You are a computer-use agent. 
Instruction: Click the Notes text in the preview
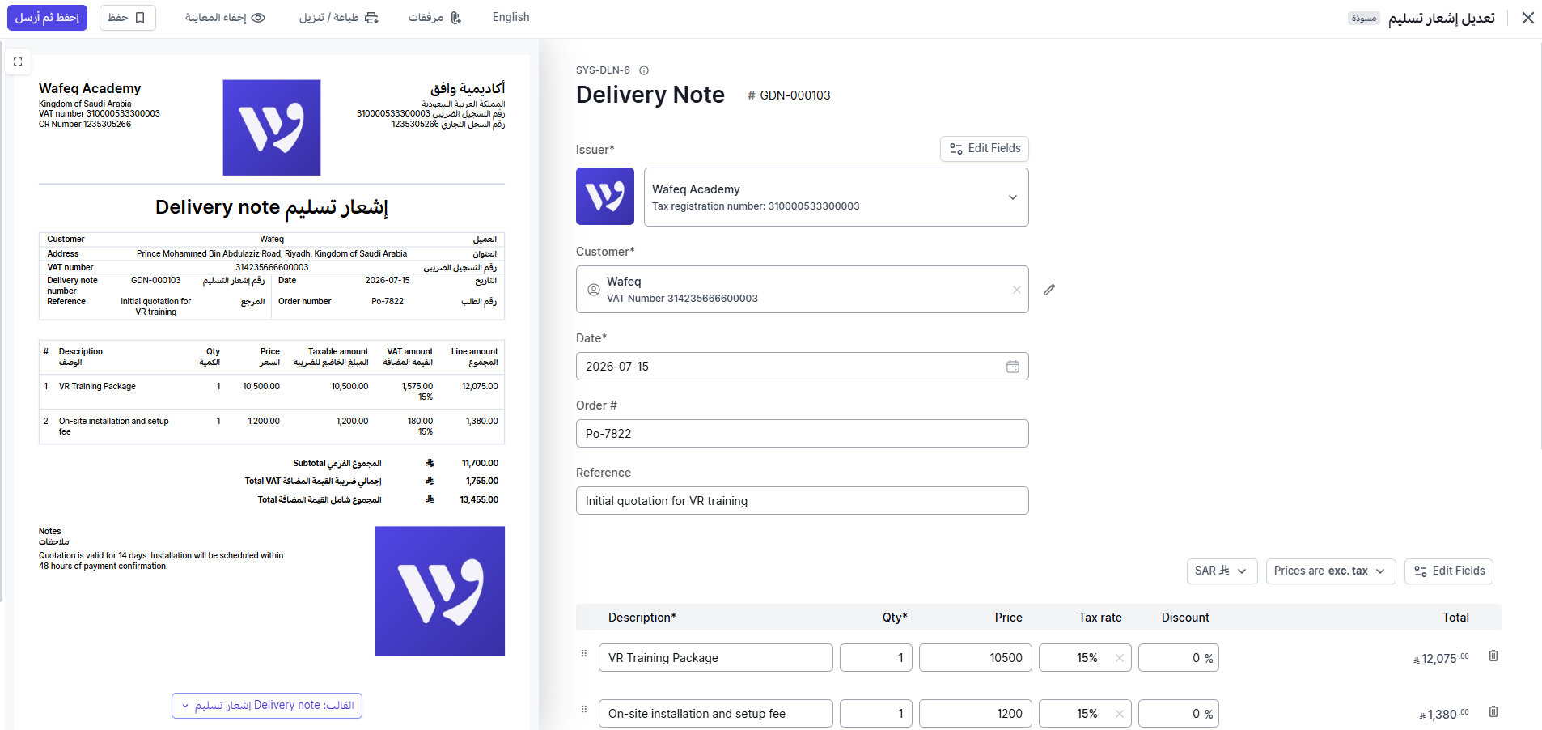[161, 561]
